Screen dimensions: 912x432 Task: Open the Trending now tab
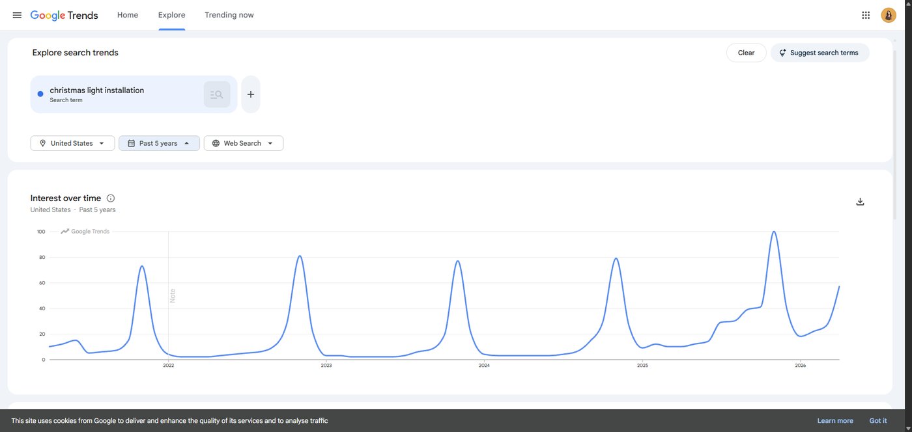tap(229, 14)
